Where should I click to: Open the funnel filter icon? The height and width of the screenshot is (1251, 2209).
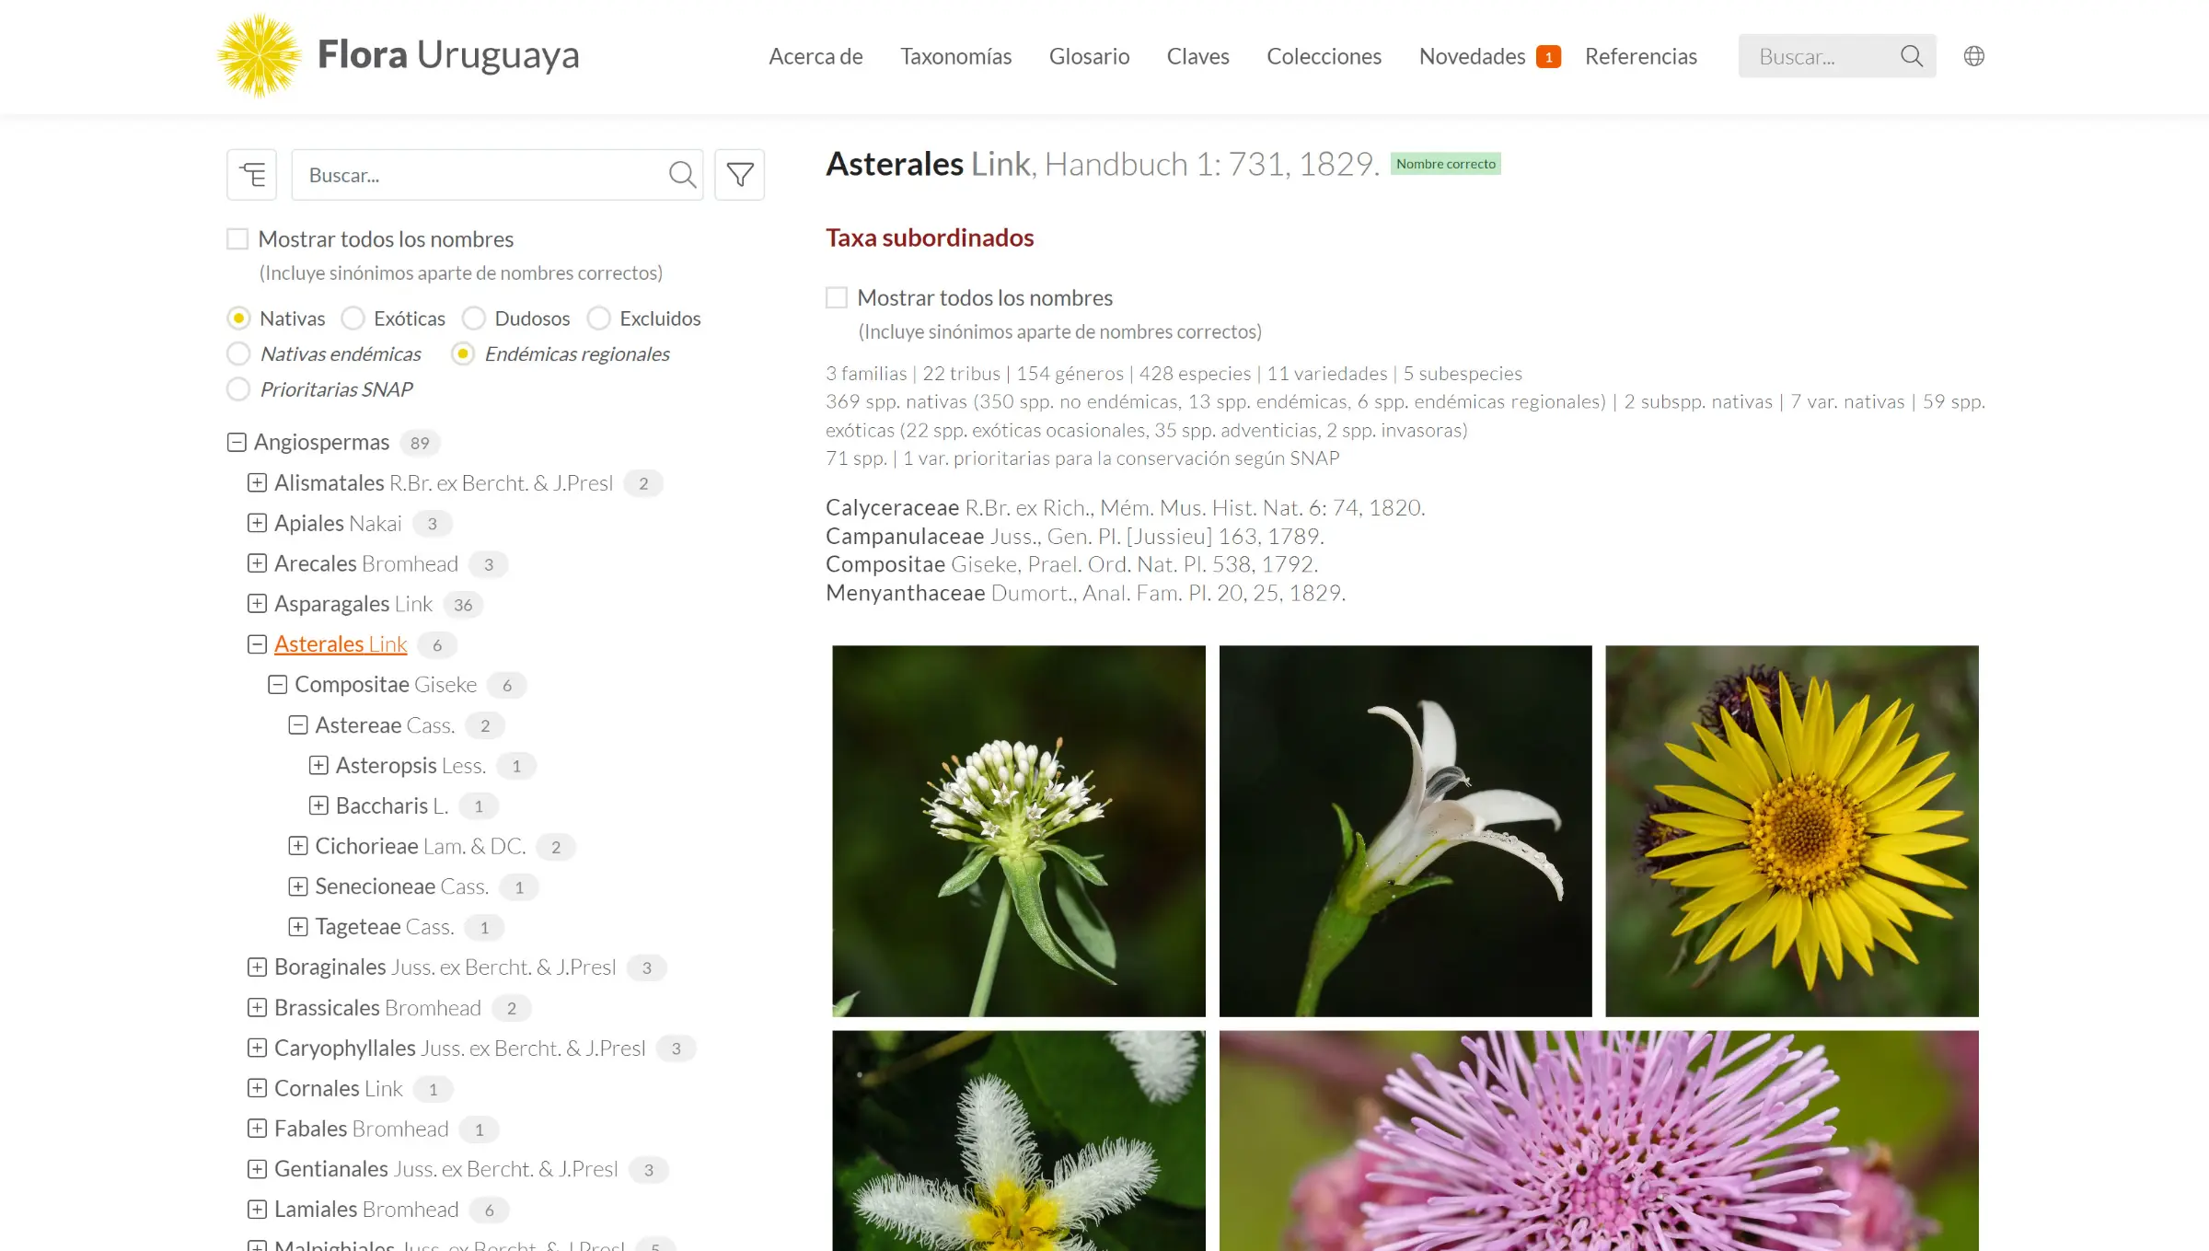(739, 175)
